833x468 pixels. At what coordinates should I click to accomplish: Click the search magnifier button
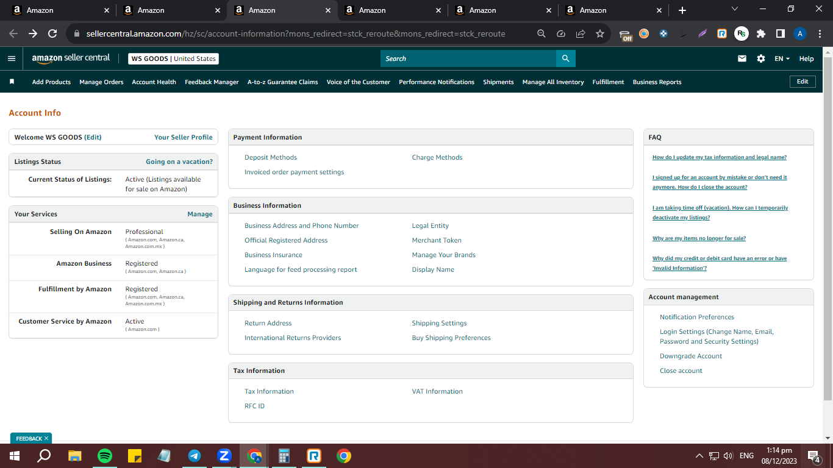click(565, 58)
